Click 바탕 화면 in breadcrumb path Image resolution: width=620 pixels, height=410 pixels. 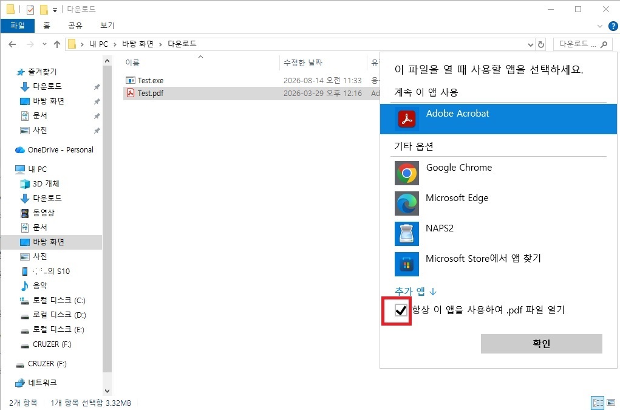[138, 44]
